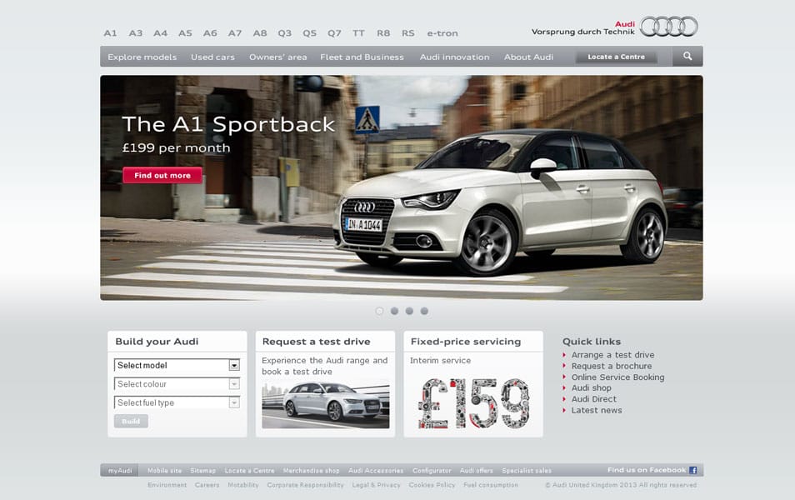Click Arrange a test drive quick link
This screenshot has height=500, width=795.
(x=612, y=355)
